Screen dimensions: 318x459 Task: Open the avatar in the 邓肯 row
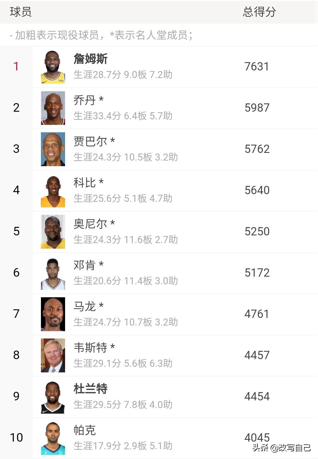[x=53, y=273]
